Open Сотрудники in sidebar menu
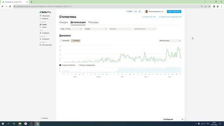This screenshot has width=224, height=126. (45, 39)
